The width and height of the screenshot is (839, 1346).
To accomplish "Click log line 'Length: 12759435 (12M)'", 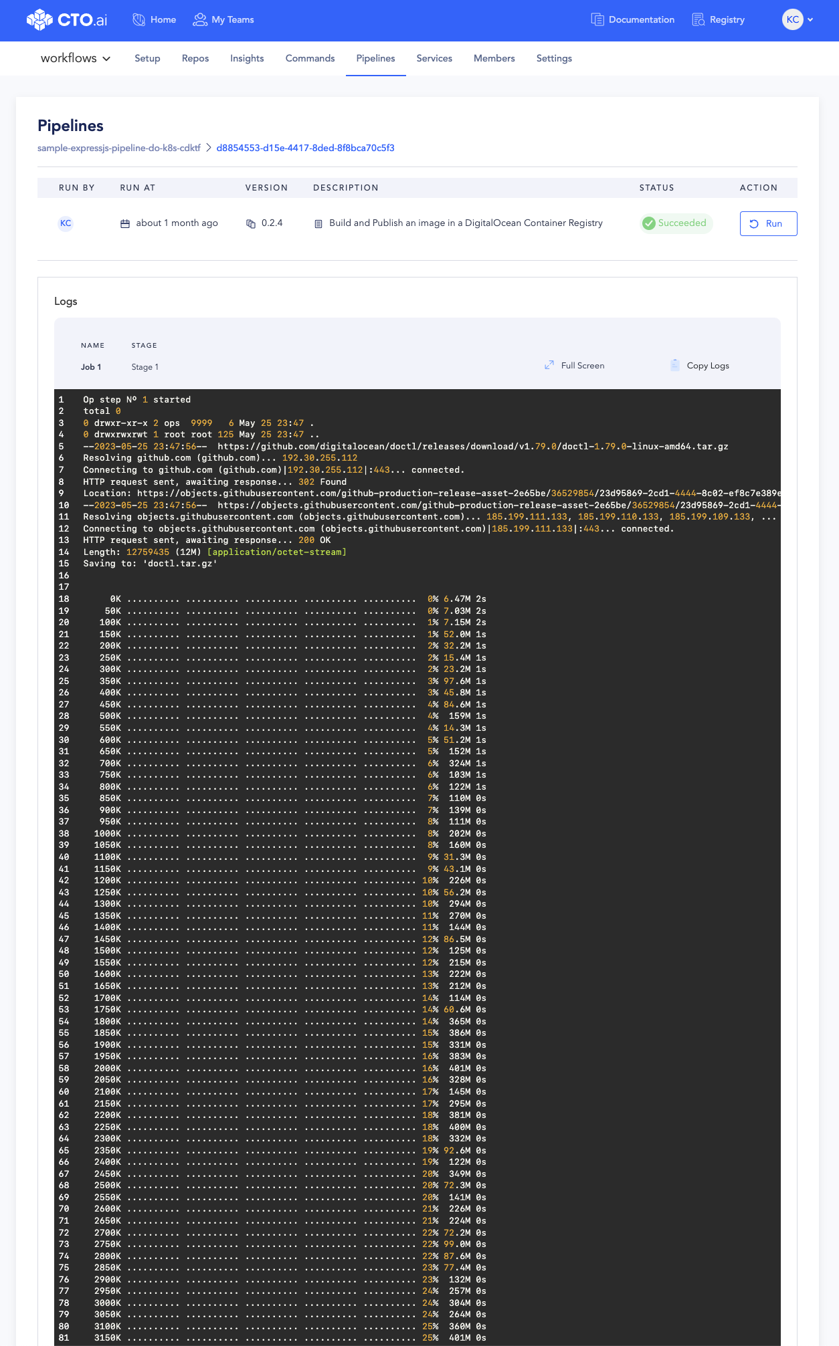I will click(x=215, y=552).
